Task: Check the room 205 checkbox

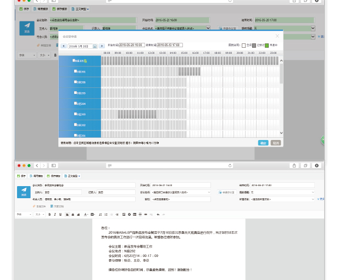Action: click(x=75, y=93)
